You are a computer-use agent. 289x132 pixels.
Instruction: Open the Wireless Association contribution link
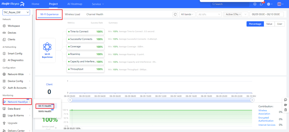pos(264,112)
